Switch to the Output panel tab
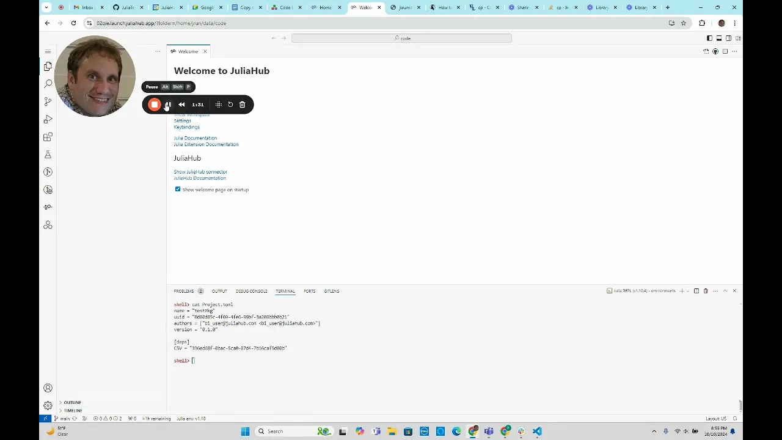This screenshot has width=782, height=440. coord(219,291)
